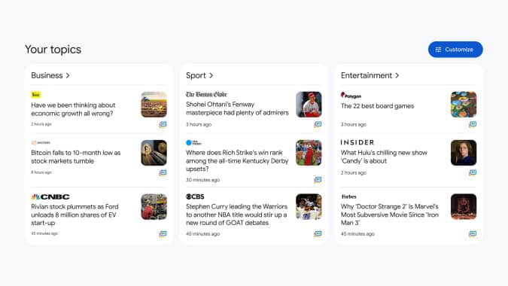Image resolution: width=508 pixels, height=286 pixels.
Task: Expand the Business topic chevron
Action: [x=68, y=75]
